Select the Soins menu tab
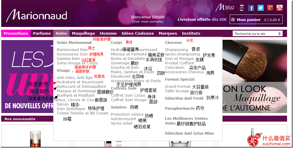This screenshot has width=293, height=148. pos(61,33)
